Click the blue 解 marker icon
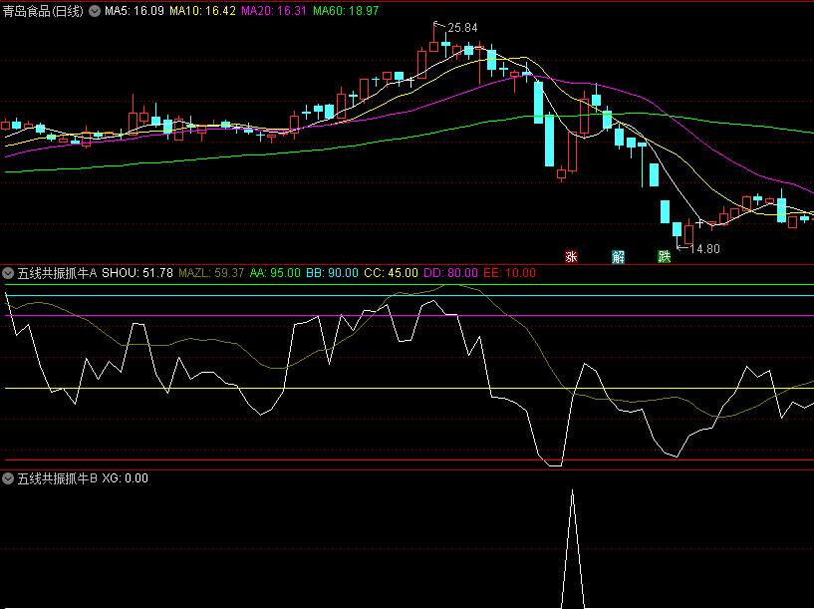The height and width of the screenshot is (609, 814). [x=619, y=256]
